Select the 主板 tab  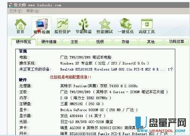[74, 42]
